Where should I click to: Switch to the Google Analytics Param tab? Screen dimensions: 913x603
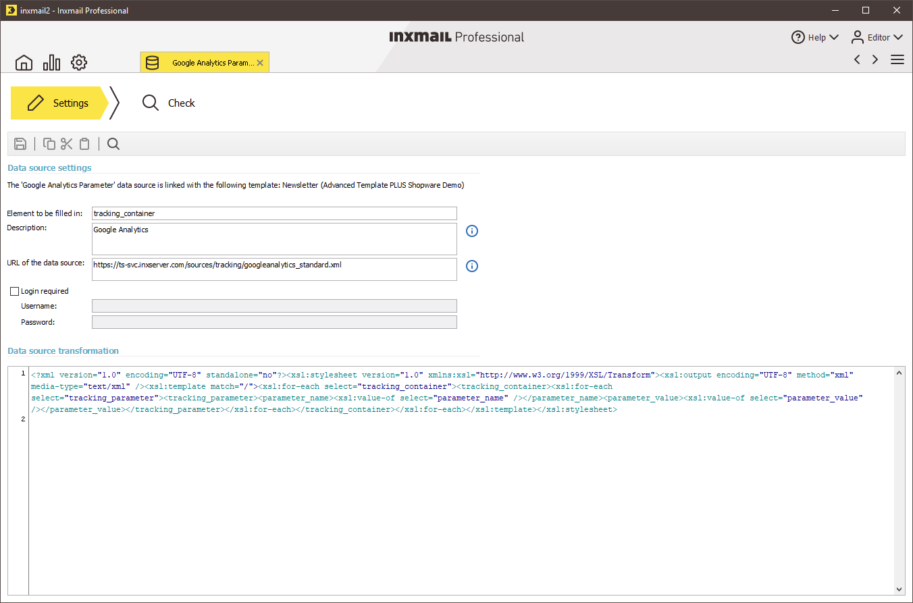(x=205, y=63)
